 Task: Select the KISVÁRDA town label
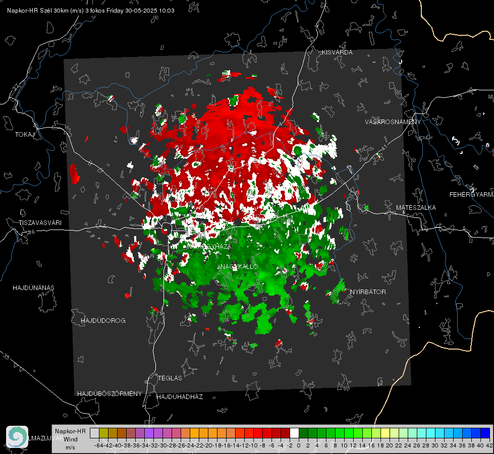[337, 52]
